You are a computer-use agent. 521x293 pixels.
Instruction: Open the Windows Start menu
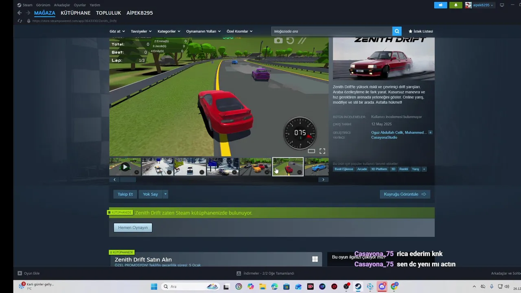point(154,286)
